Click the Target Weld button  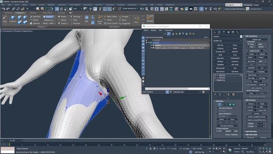pyautogui.click(x=262, y=110)
